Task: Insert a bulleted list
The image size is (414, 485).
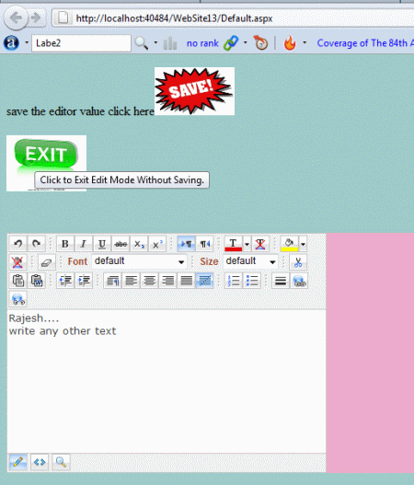Action: (x=252, y=281)
